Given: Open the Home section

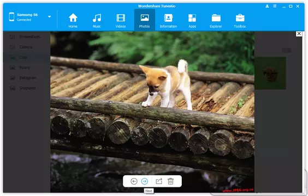Looking at the screenshot, I should pos(73,21).
